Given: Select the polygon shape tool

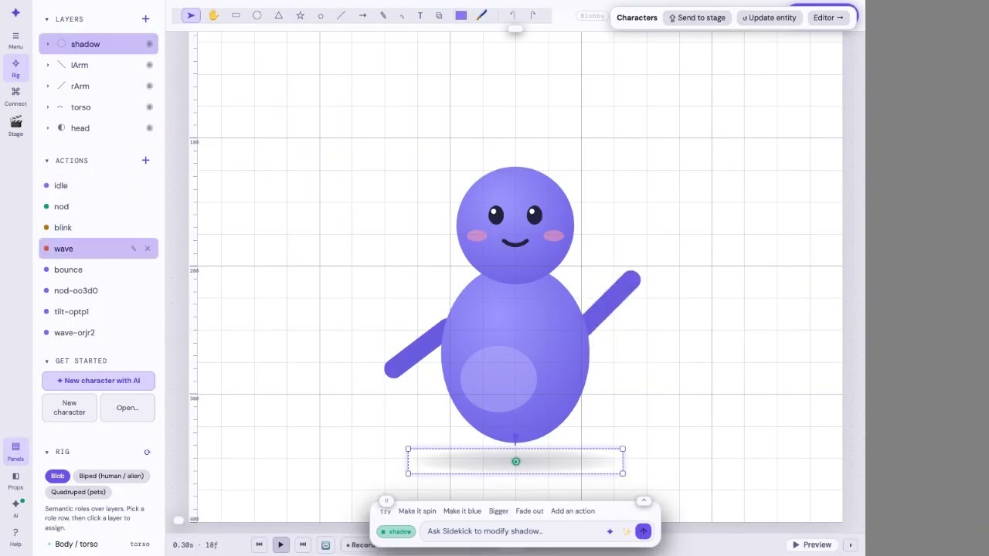Looking at the screenshot, I should pos(321,15).
